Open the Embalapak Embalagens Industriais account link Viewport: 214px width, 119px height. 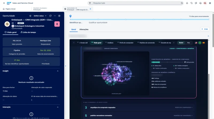point(29,26)
